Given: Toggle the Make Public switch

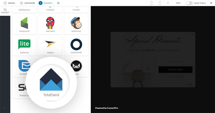Looking at the screenshot, I should point(189,3).
